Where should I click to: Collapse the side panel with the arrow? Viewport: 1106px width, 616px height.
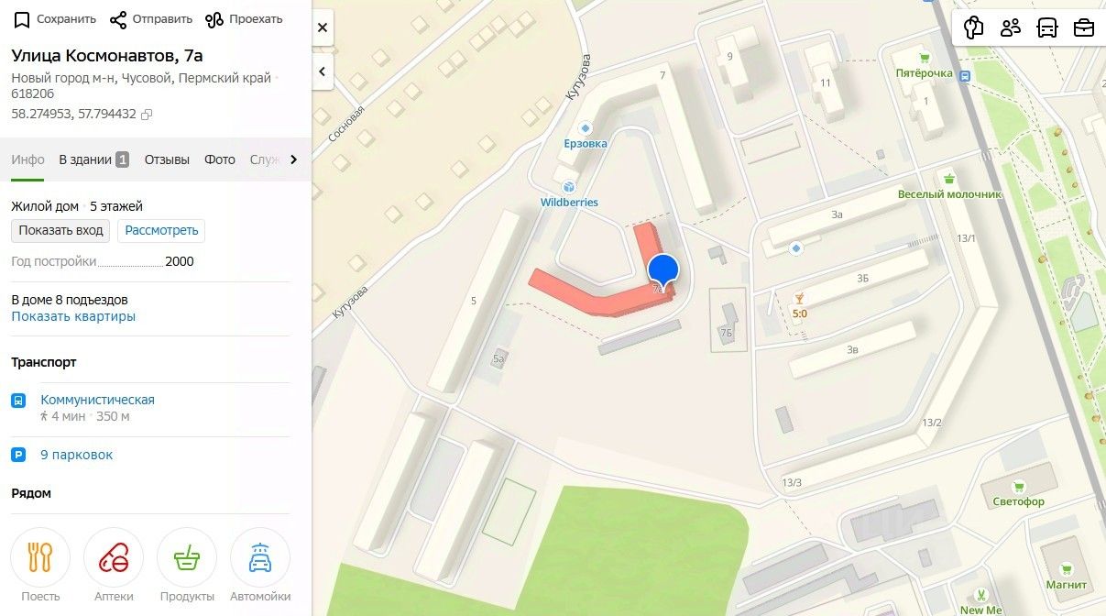point(323,71)
